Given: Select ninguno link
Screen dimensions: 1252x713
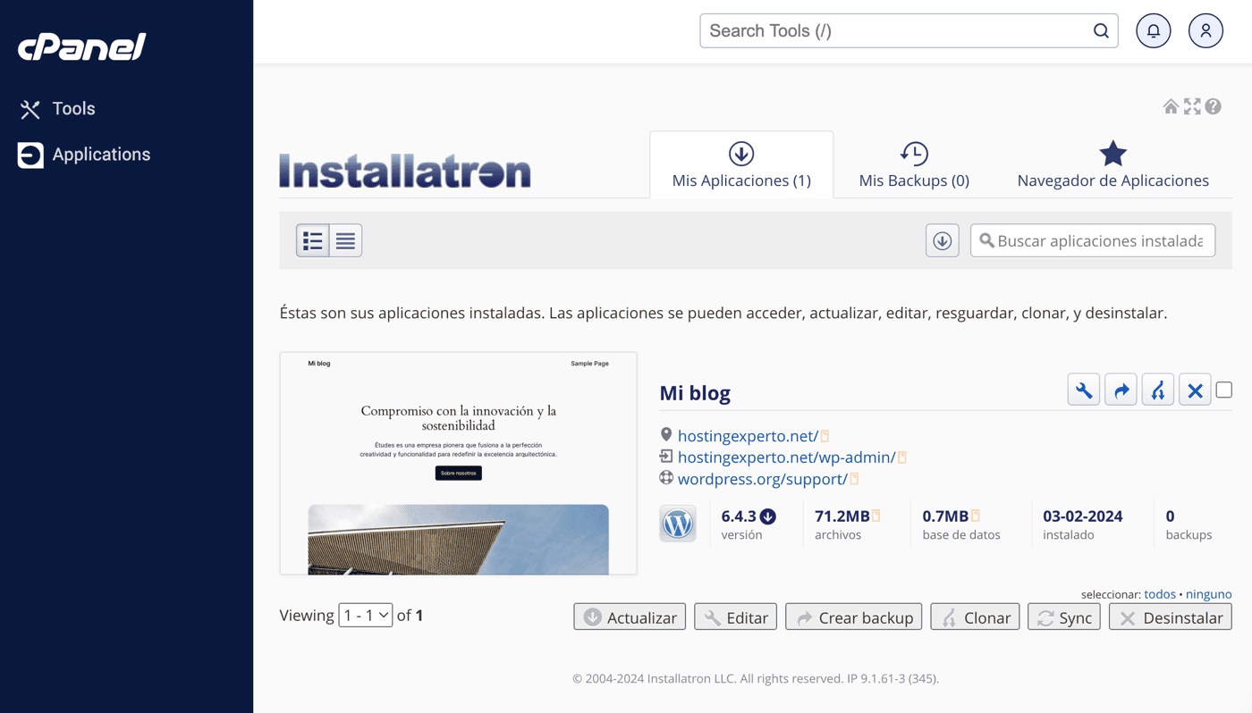Looking at the screenshot, I should click(1209, 594).
